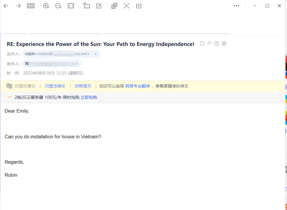Extract text with the OCR icon

[x=127, y=6]
